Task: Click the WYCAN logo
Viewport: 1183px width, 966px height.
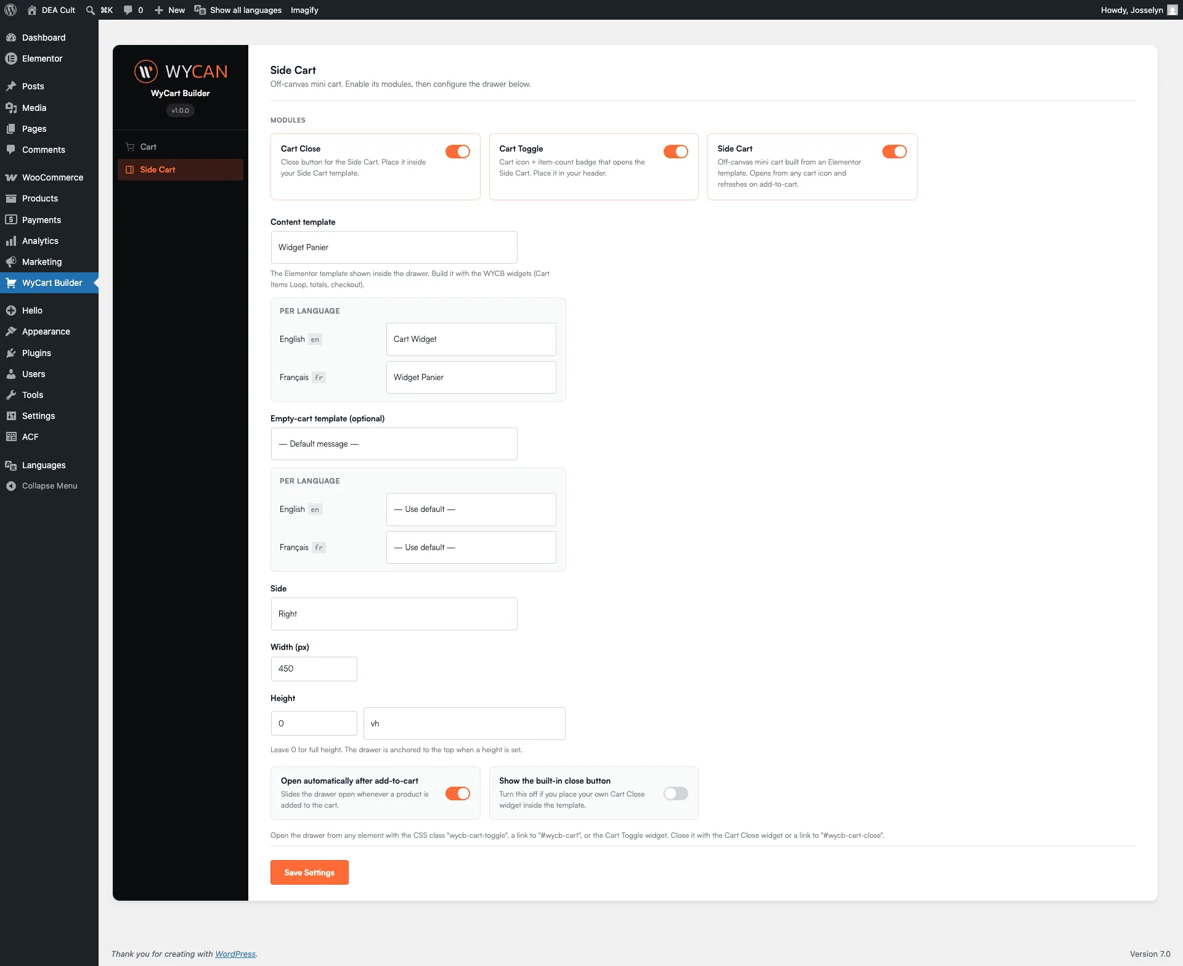Action: [181, 71]
